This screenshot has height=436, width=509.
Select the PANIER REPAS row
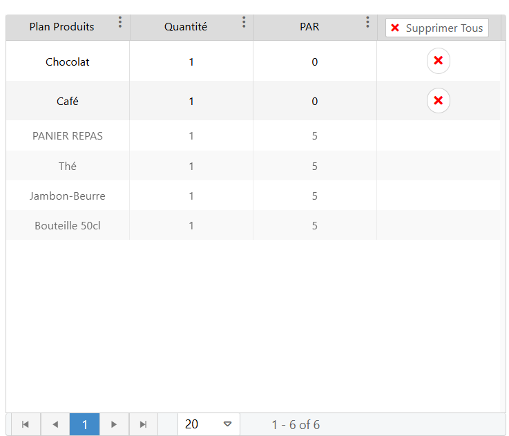tap(253, 135)
